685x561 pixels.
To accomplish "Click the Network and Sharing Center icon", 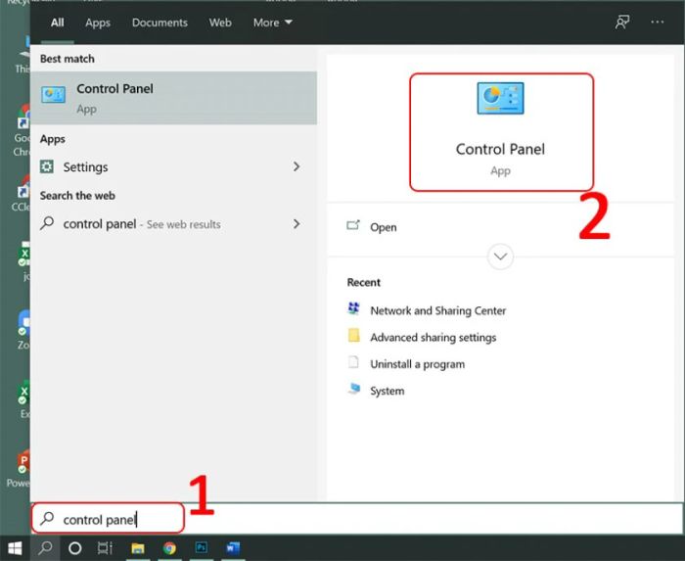I will (353, 308).
